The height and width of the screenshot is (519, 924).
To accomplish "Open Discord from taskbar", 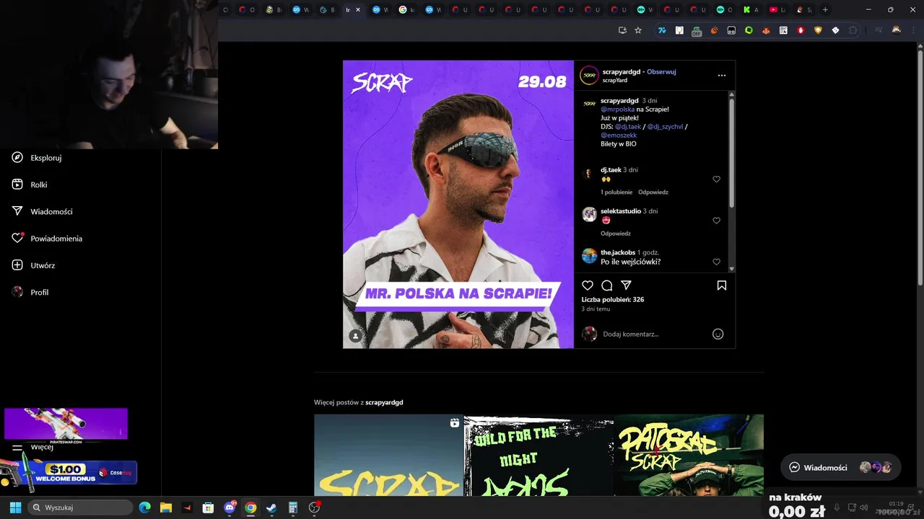I will coord(230,507).
